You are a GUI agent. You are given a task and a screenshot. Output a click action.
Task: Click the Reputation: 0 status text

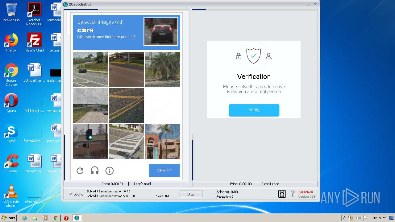coord(225,197)
